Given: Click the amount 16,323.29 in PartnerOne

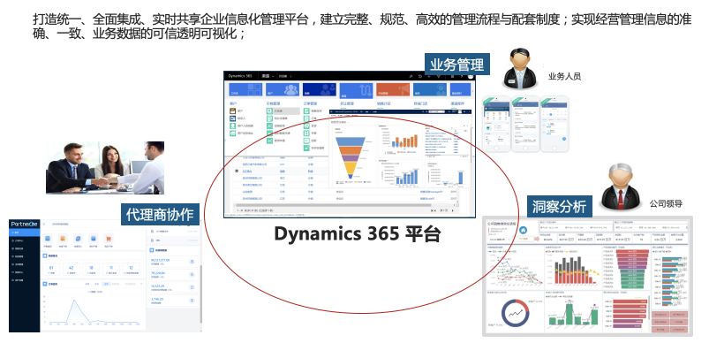Looking at the screenshot, I should pyautogui.click(x=158, y=286).
